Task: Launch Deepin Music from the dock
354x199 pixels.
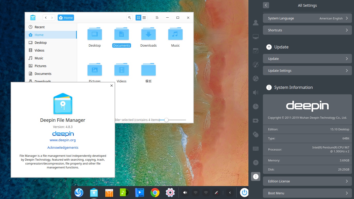Action: [x=124, y=193]
